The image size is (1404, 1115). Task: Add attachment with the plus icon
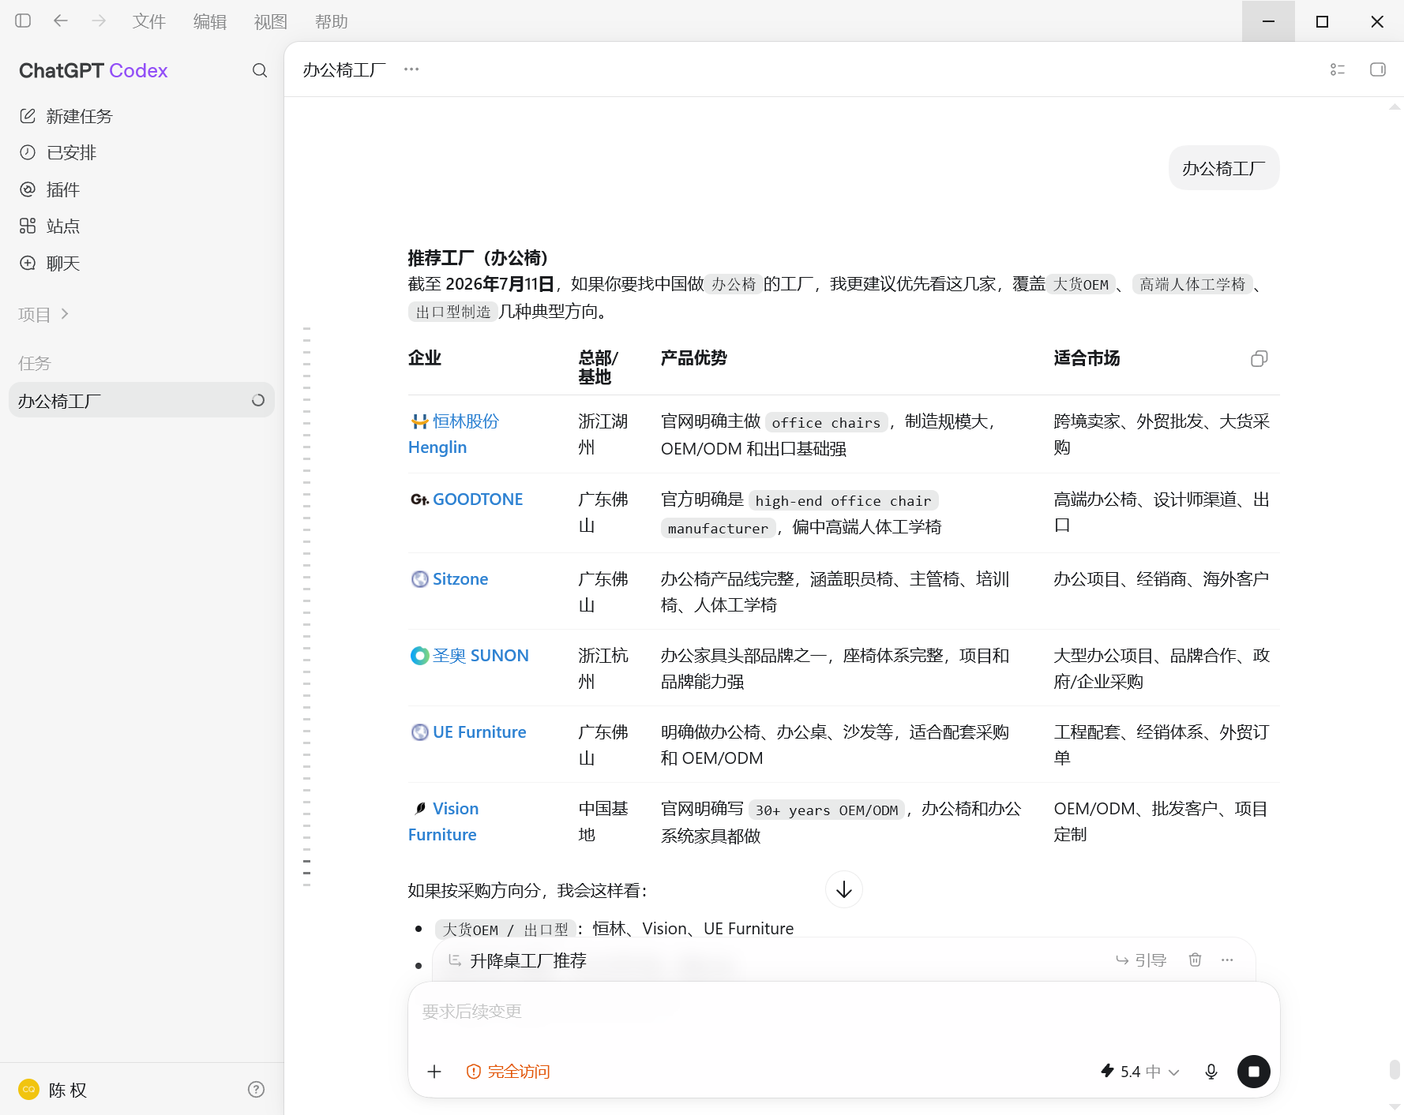pyautogui.click(x=434, y=1072)
